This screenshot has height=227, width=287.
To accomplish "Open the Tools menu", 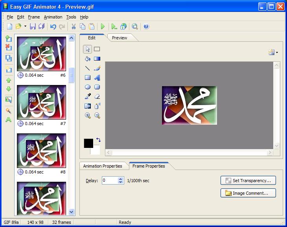I will [x=71, y=17].
